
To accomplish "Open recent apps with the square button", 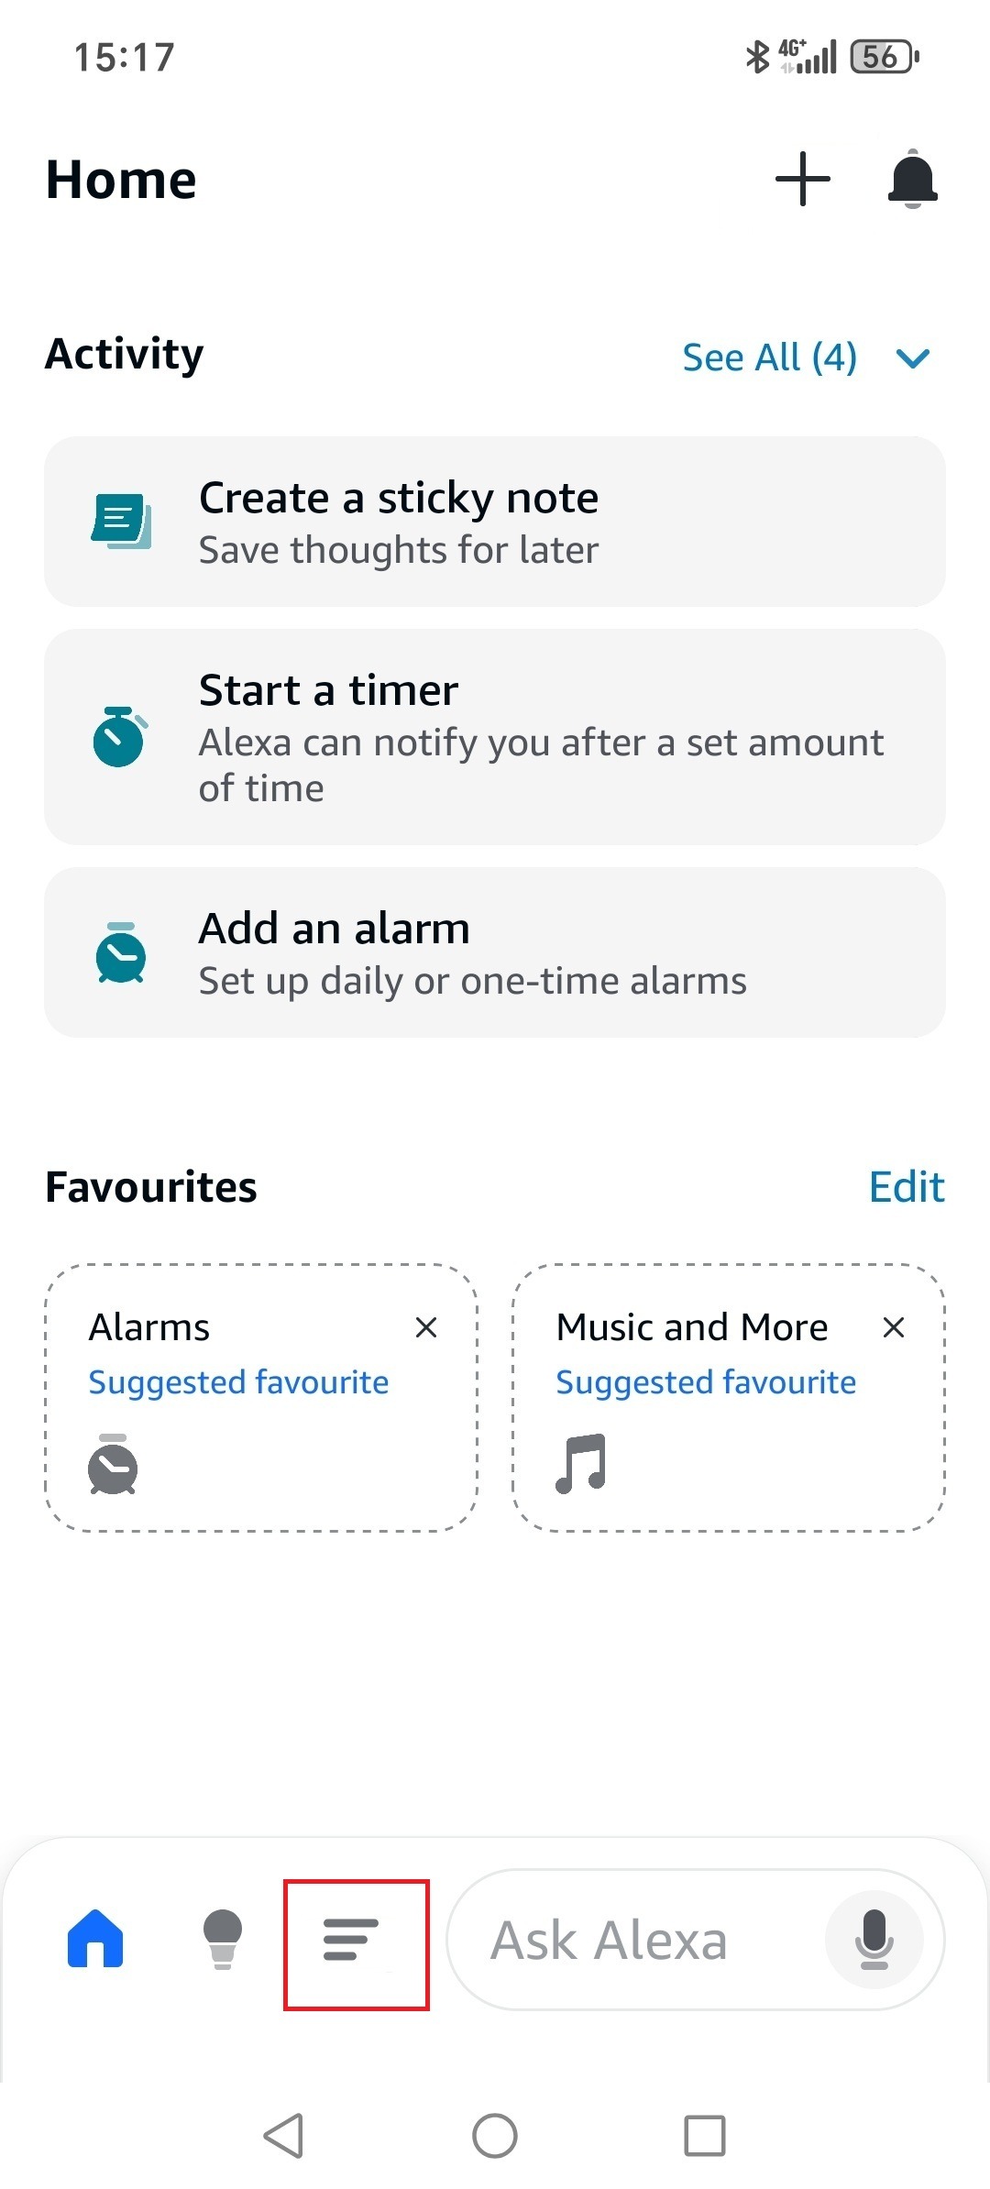I will [703, 2136].
